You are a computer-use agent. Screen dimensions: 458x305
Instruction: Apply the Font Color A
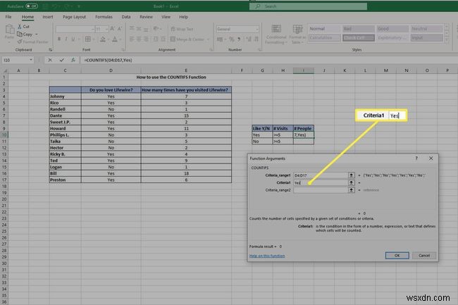[115, 39]
